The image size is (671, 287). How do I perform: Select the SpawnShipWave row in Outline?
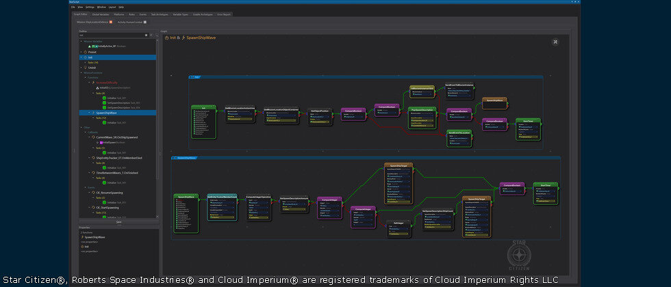pos(117,113)
